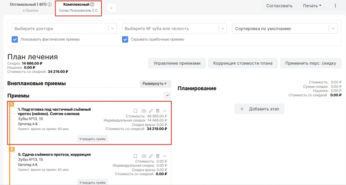The width and height of the screenshot is (346, 185).
Task: Click Добавить этап button
Action: (x=259, y=109)
